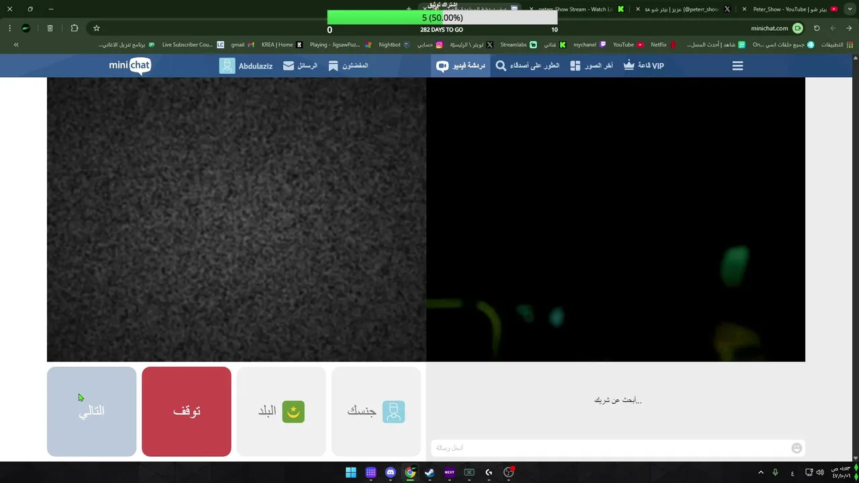Show hidden system tray icons
859x483 pixels.
coord(760,472)
